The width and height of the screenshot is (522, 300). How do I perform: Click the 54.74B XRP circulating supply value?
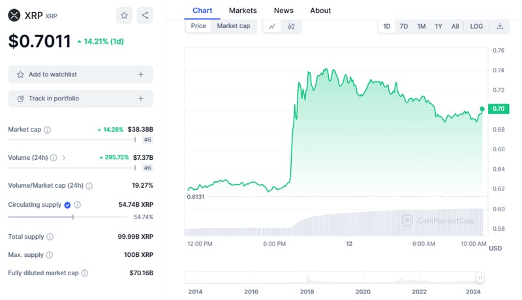136,205
